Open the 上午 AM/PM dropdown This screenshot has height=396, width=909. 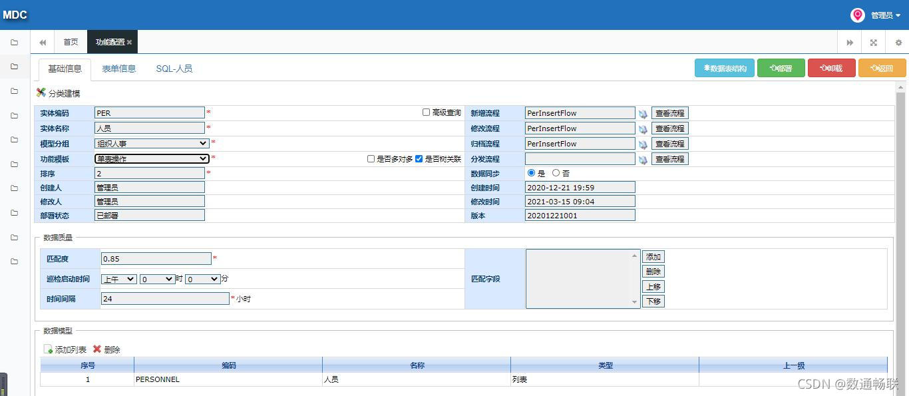119,280
